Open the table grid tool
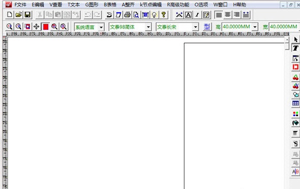The width and height of the screenshot is (300, 189). point(295,103)
